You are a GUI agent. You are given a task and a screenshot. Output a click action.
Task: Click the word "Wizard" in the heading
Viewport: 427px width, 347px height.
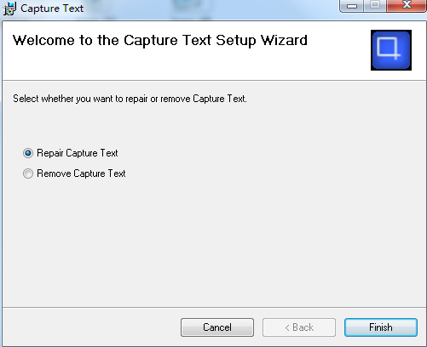point(284,41)
